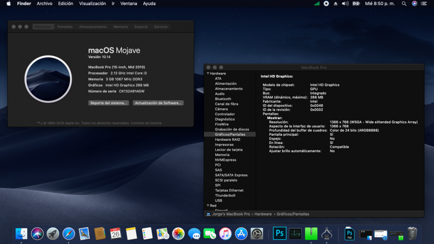Open the Ayuda menu
The height and width of the screenshot is (244, 434).
point(149,3)
